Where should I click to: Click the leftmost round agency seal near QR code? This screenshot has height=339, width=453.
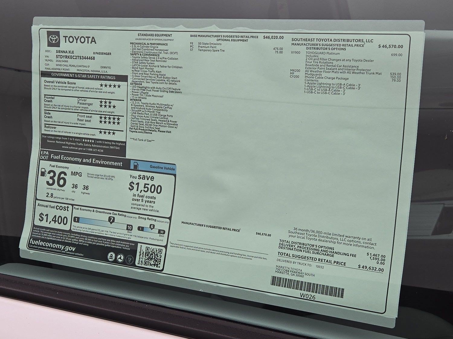111,256
